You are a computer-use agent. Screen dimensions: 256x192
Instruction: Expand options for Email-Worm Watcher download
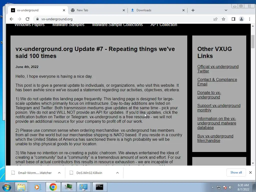coord(59,173)
